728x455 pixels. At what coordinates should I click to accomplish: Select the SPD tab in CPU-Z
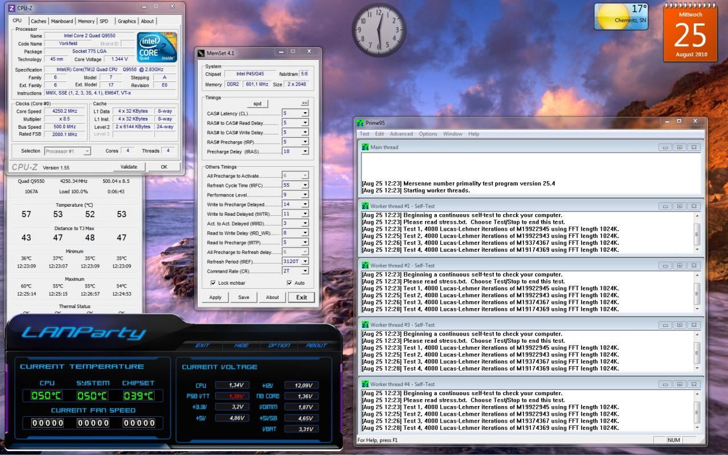coord(104,21)
